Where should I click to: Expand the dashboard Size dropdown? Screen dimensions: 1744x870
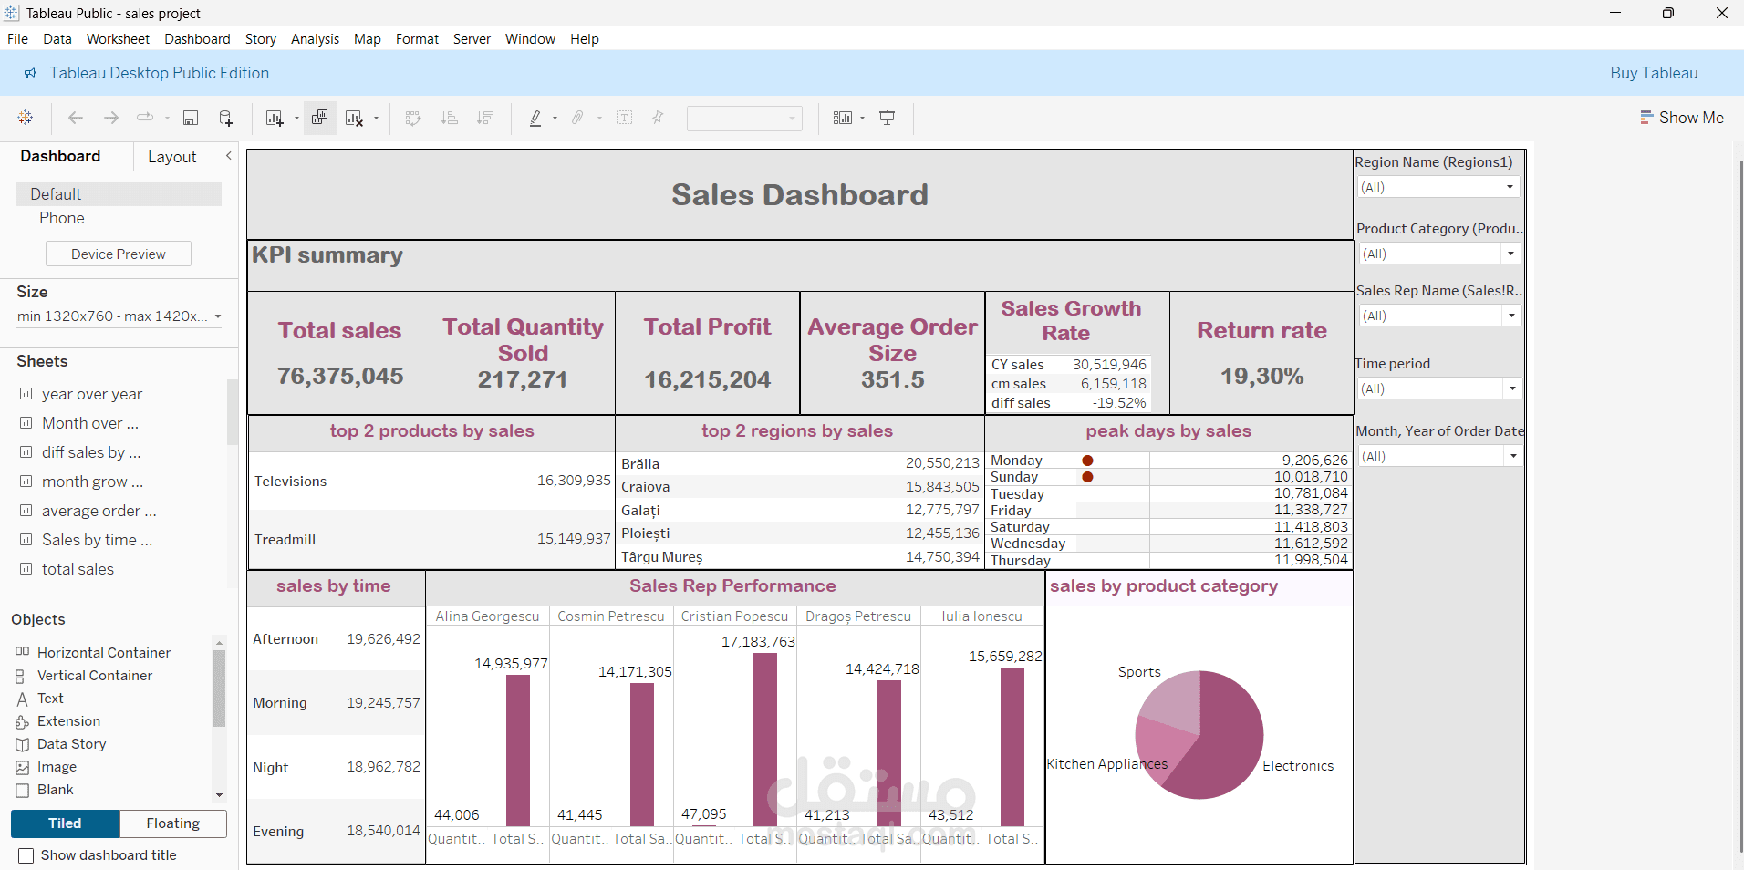(x=219, y=316)
